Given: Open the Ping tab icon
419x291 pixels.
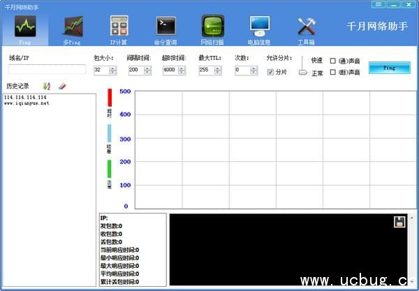Looking at the screenshot, I should [26, 27].
